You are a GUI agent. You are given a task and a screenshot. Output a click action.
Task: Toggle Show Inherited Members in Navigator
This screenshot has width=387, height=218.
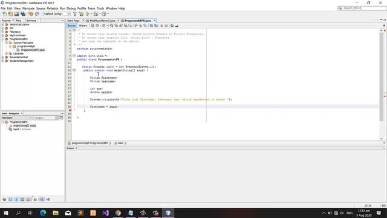(4, 199)
